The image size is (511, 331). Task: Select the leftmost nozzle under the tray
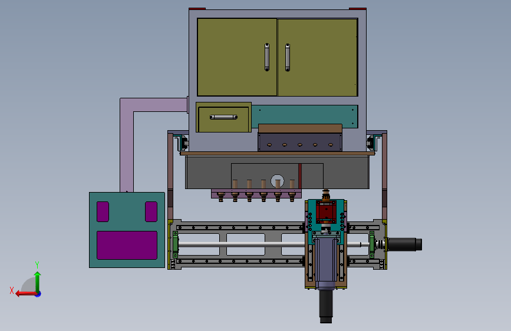click(x=221, y=197)
